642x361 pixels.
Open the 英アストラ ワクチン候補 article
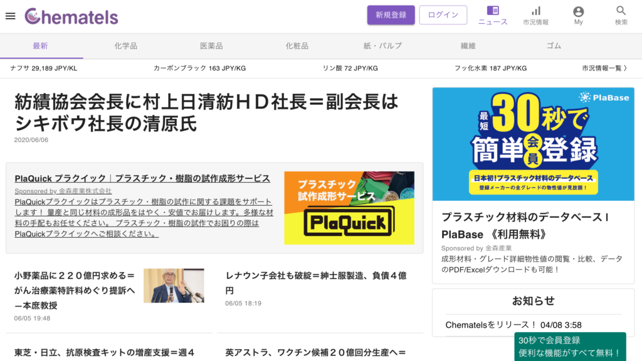[x=316, y=352]
